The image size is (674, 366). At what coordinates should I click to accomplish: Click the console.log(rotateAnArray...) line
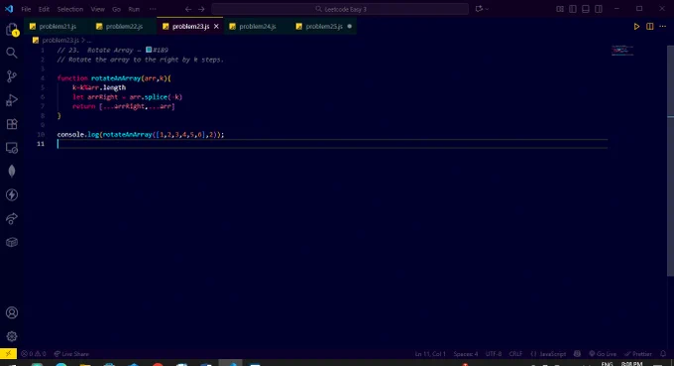pyautogui.click(x=141, y=135)
